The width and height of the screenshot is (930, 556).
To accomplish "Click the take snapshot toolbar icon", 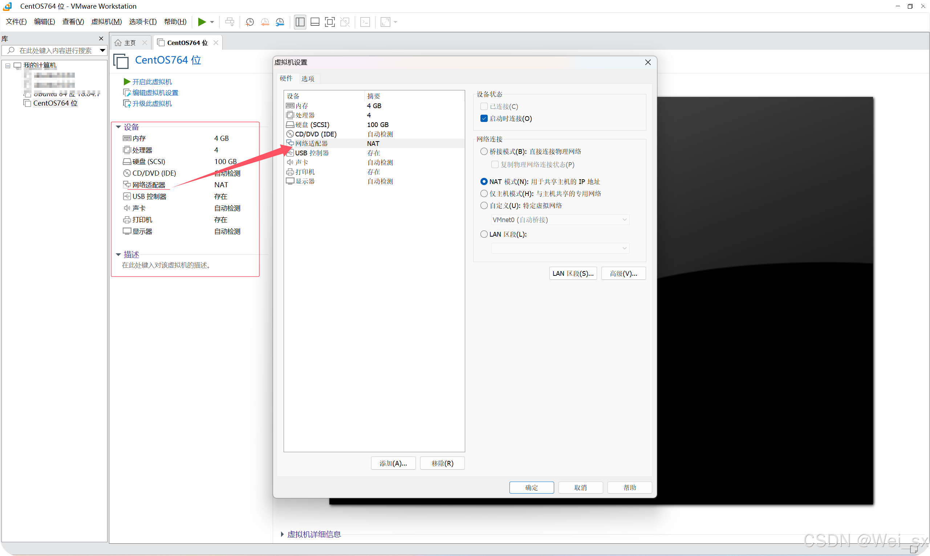I will (x=249, y=22).
